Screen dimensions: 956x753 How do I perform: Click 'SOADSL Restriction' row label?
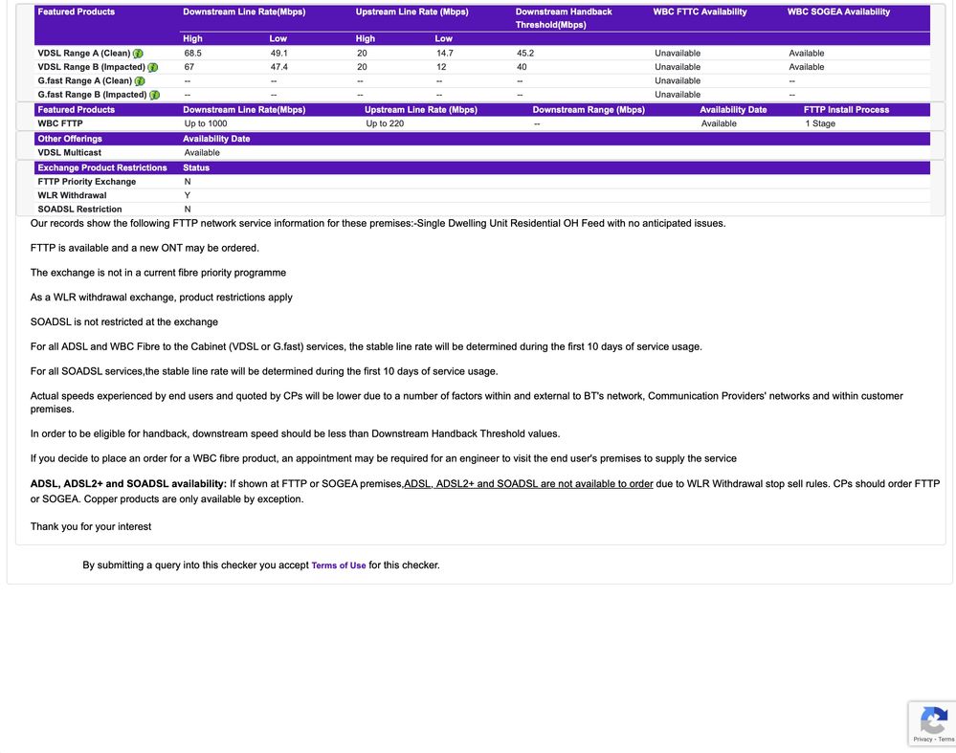79,210
